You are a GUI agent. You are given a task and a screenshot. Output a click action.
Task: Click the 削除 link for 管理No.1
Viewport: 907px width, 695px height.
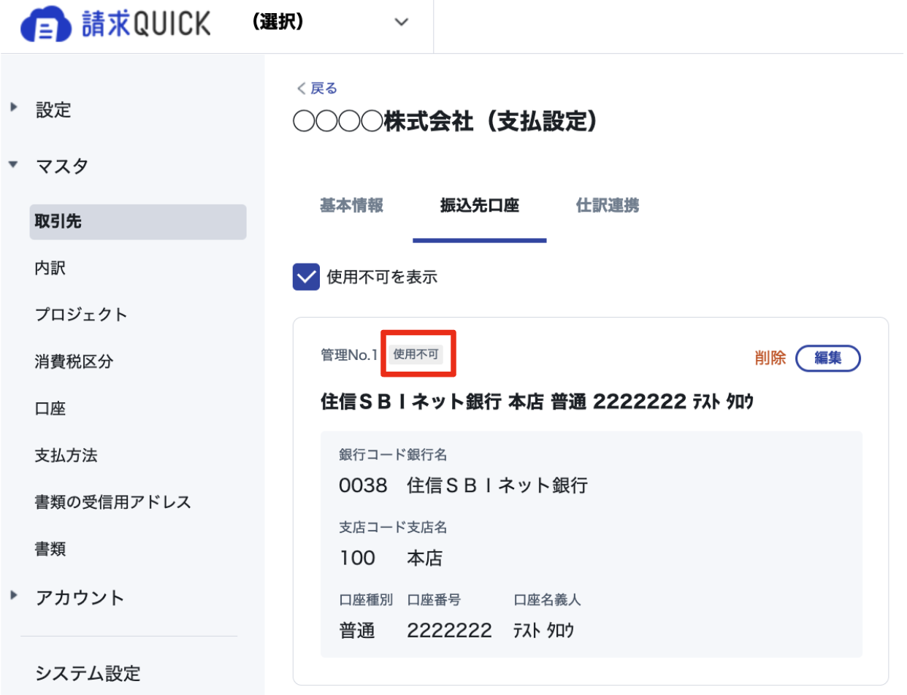point(770,358)
